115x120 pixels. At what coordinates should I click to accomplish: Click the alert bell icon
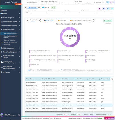tap(112, 9)
